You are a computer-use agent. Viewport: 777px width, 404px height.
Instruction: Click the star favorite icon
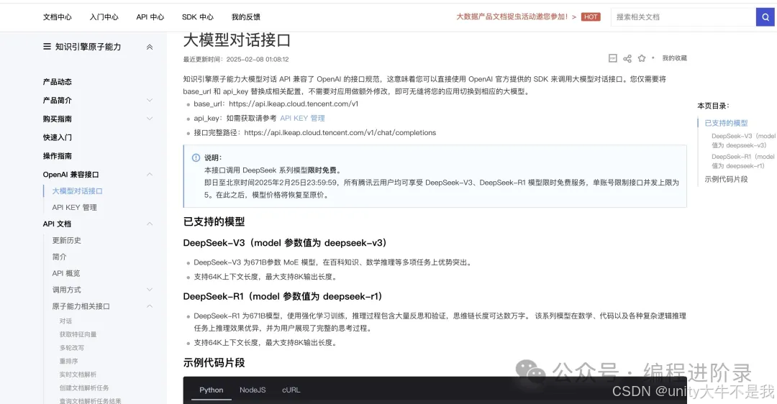(642, 58)
